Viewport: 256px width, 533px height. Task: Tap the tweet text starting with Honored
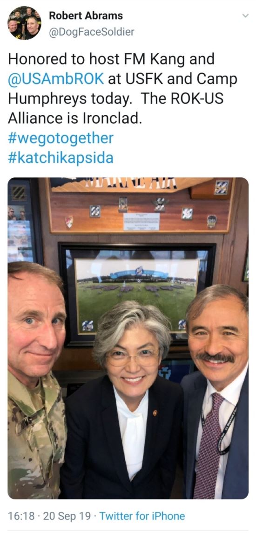pos(122,89)
